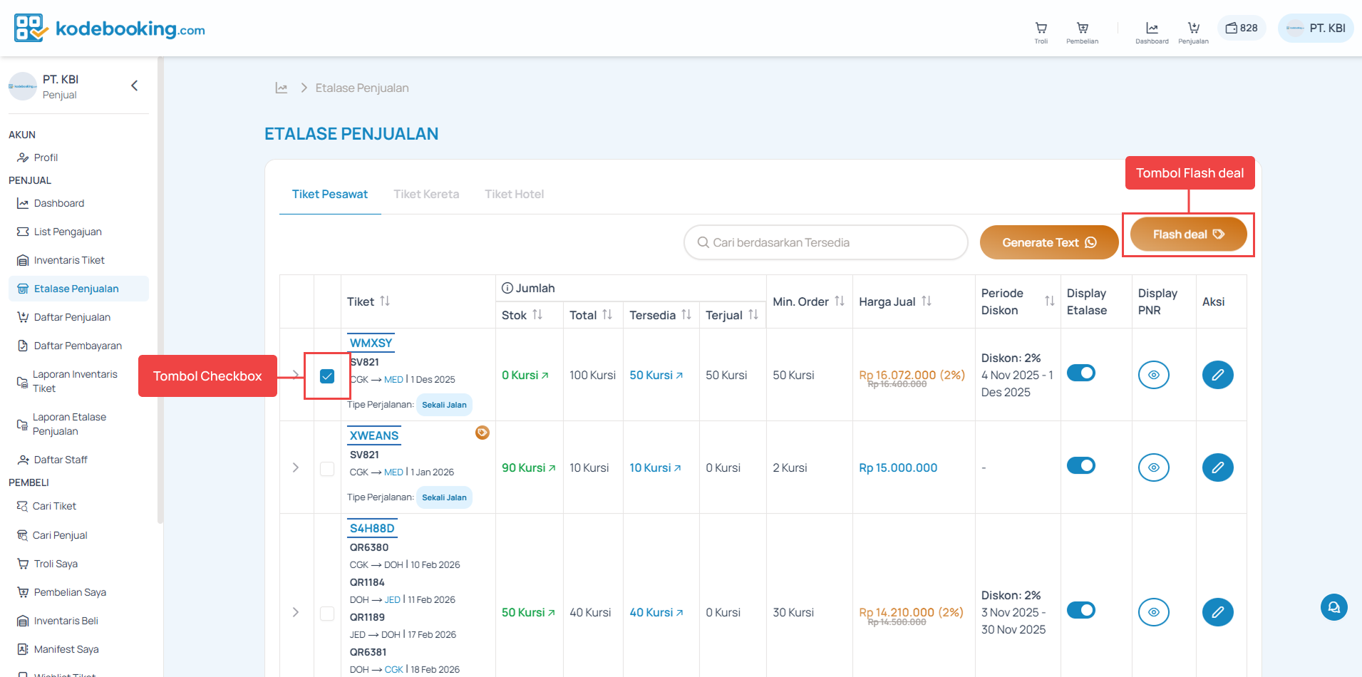Click the eye icon for WMXSY Display PNR
Screen dimensions: 1362x677
point(1154,375)
